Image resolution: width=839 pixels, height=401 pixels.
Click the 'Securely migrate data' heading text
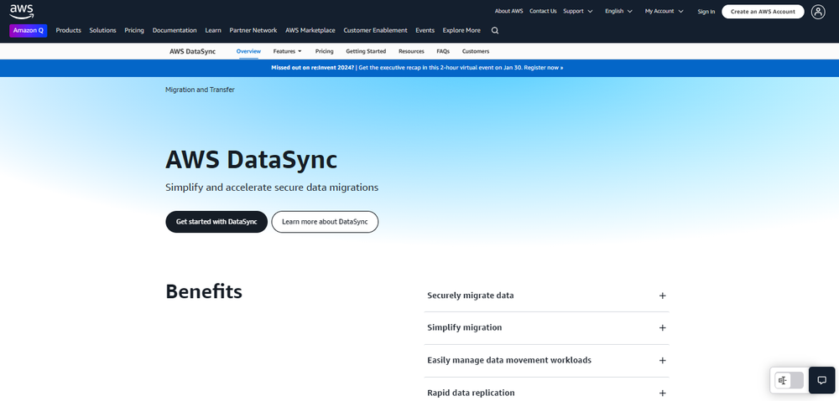(x=471, y=296)
